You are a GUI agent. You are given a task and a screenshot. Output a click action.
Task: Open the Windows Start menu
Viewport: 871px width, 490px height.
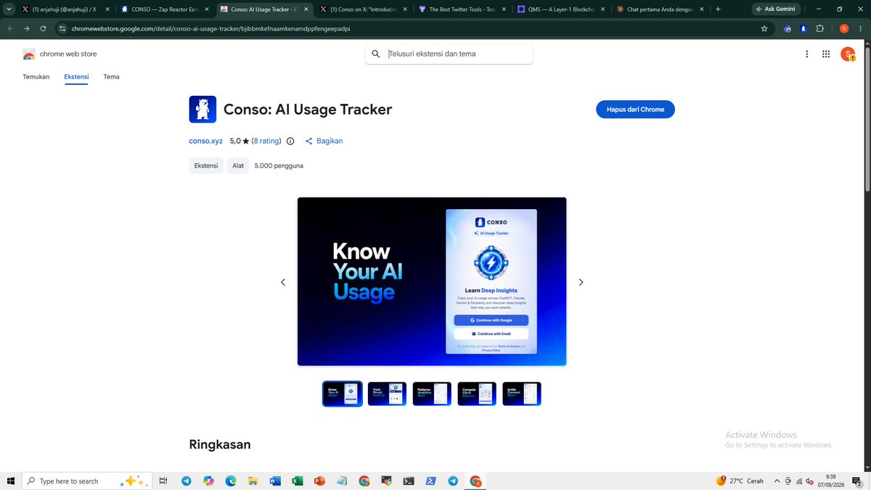pyautogui.click(x=10, y=481)
